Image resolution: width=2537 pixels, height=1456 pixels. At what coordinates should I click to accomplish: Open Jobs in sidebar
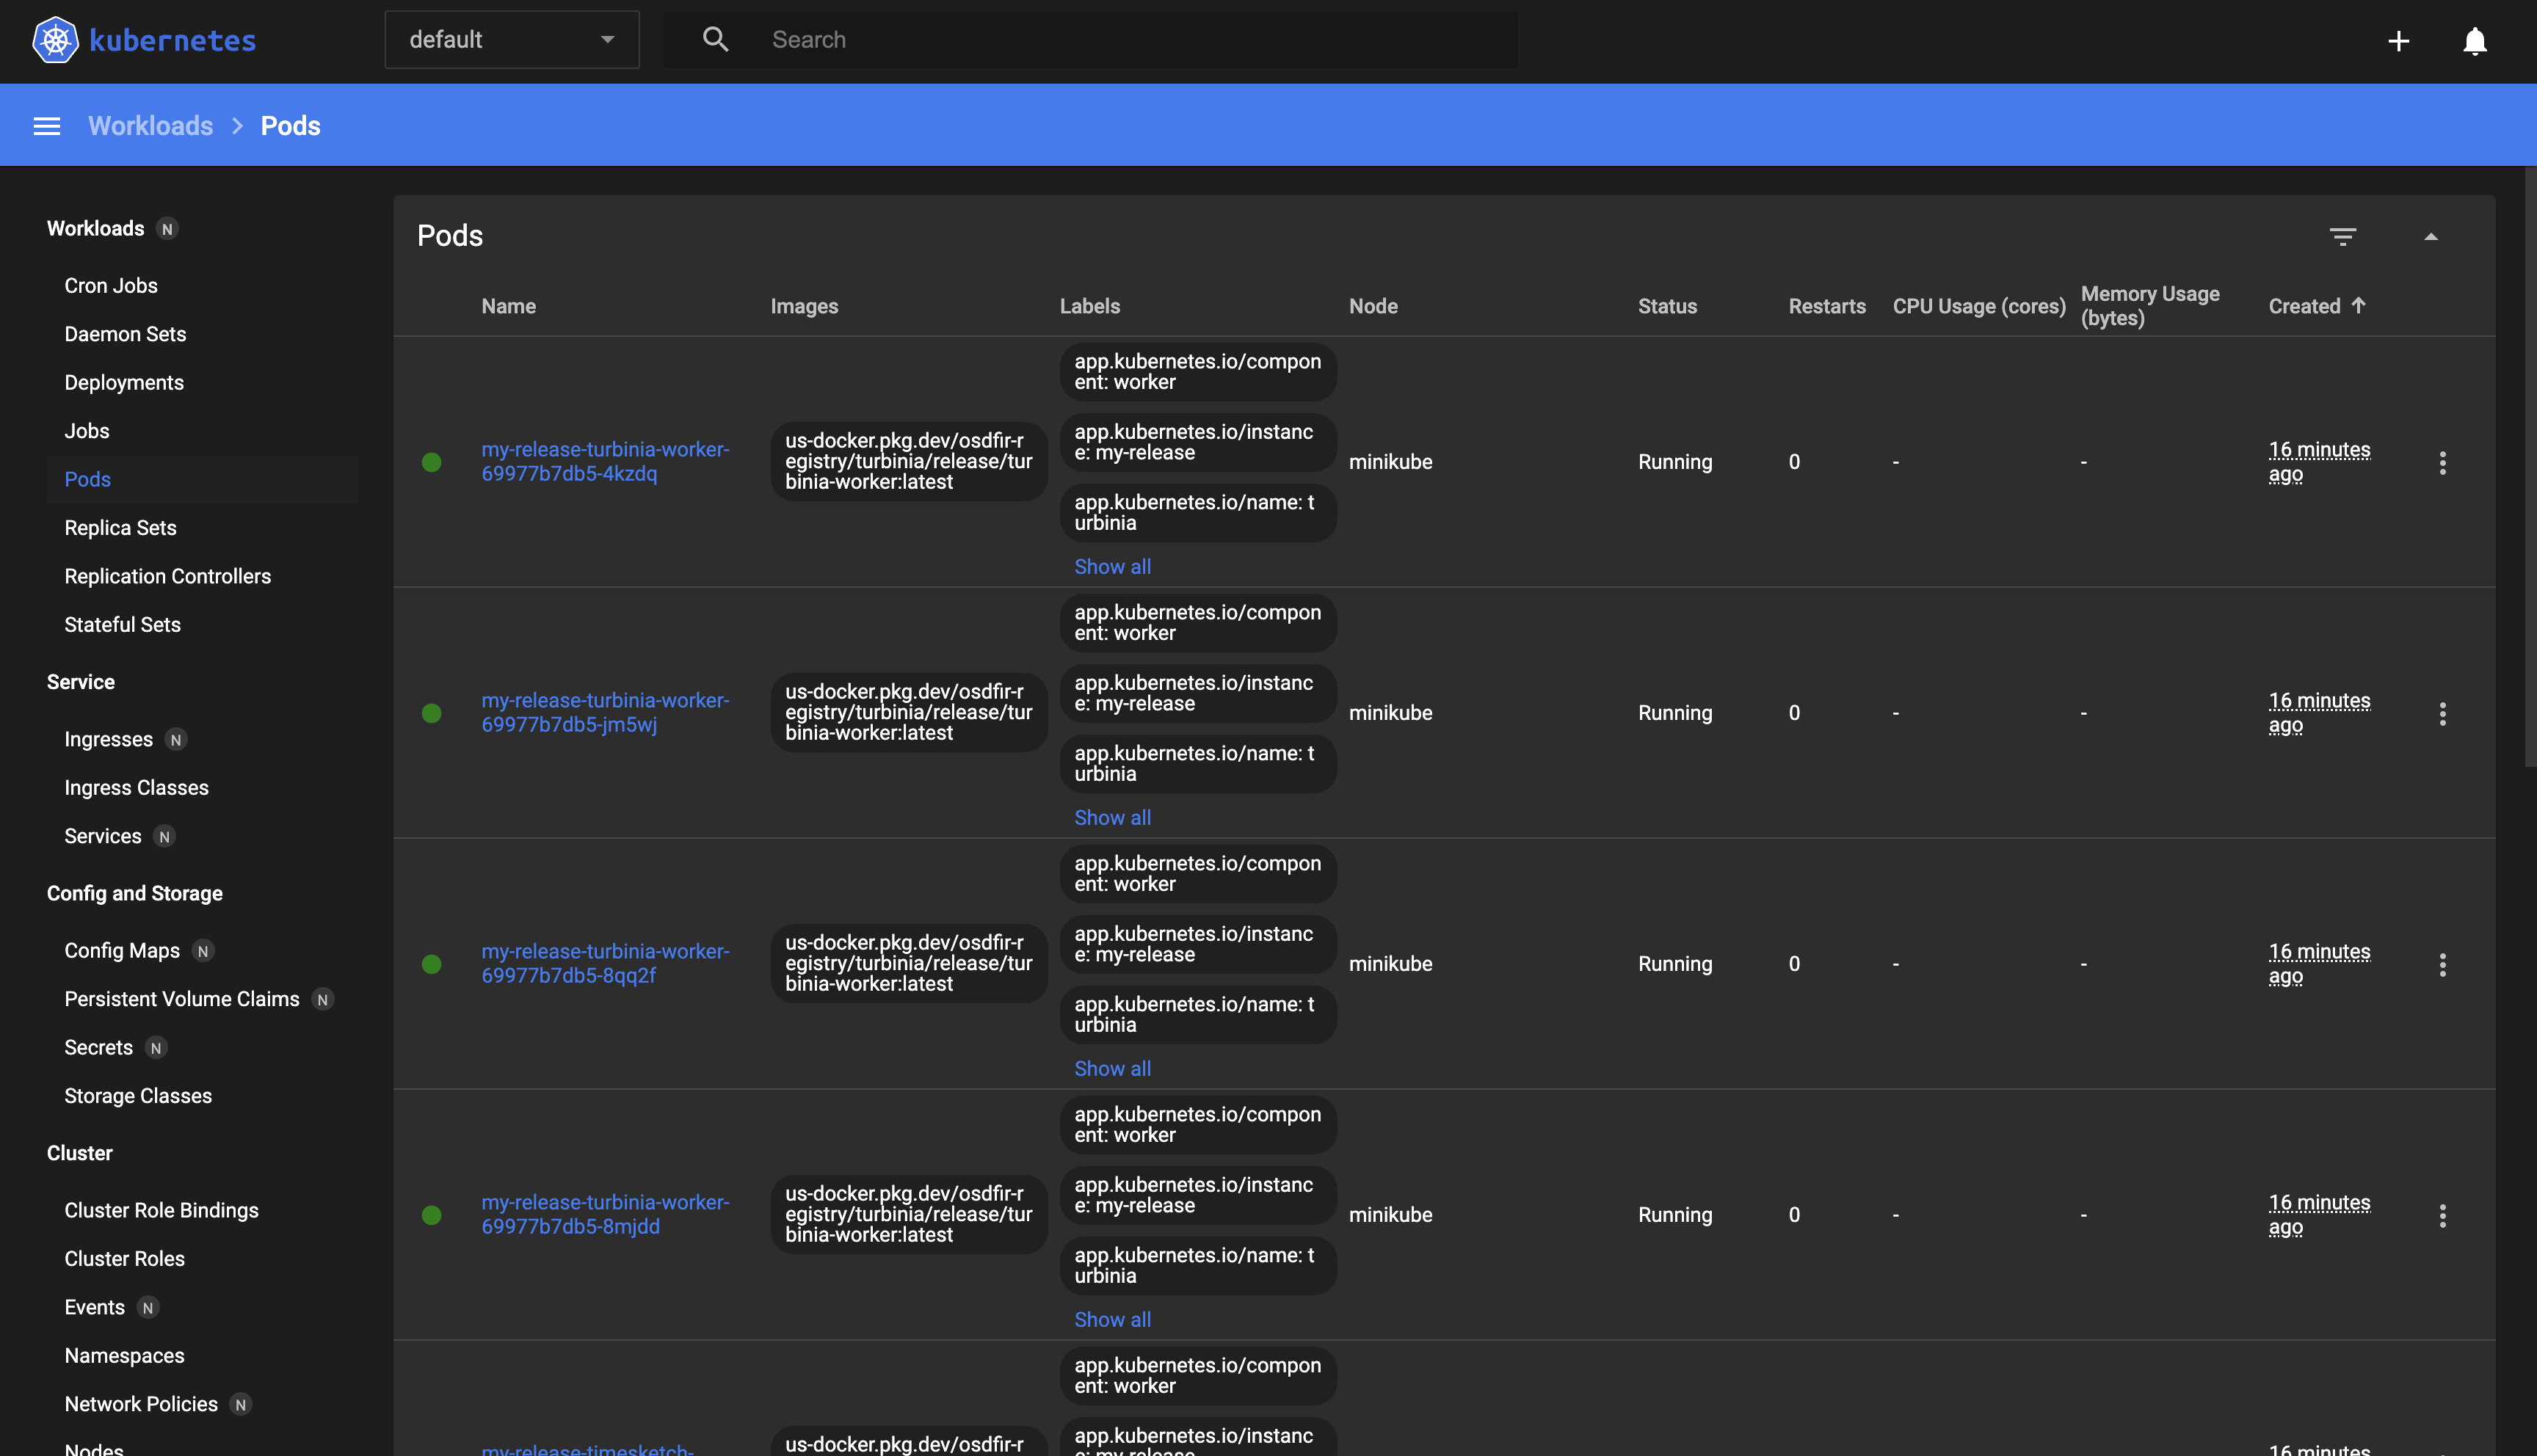click(x=87, y=431)
